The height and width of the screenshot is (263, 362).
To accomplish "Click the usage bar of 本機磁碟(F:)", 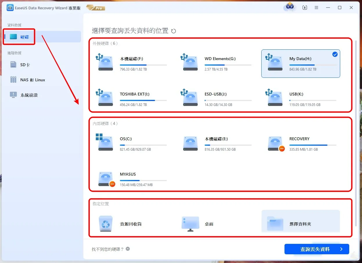I will [143, 65].
